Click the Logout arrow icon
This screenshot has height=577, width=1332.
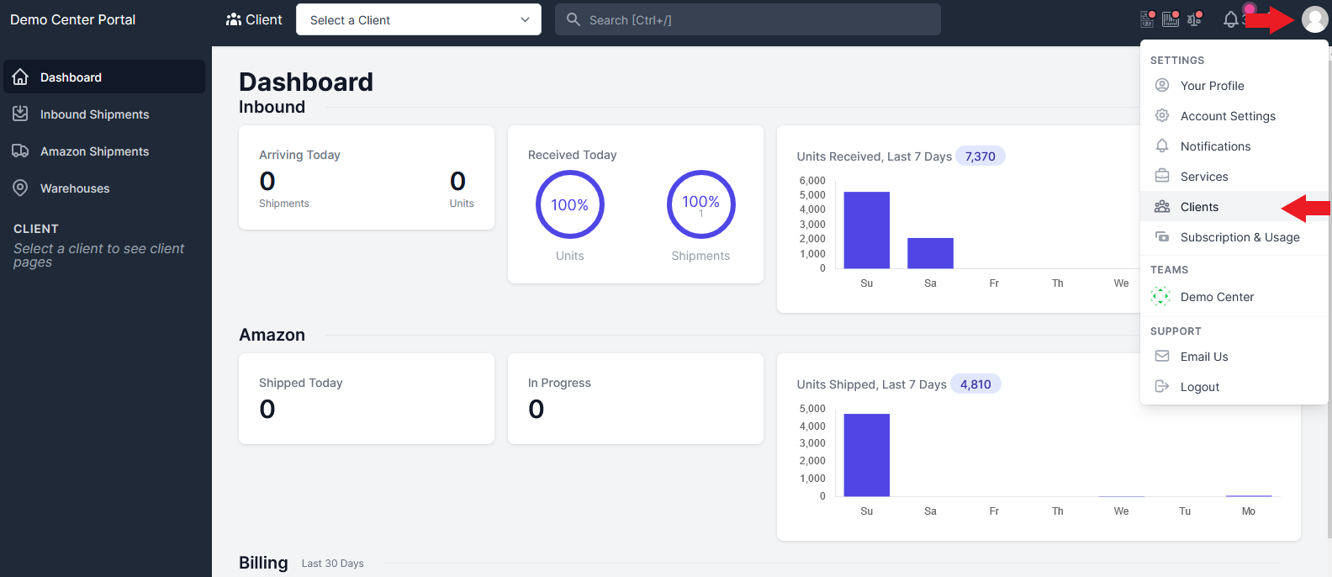1162,386
